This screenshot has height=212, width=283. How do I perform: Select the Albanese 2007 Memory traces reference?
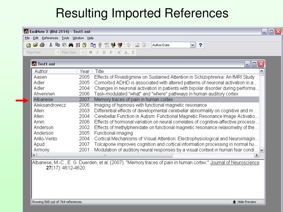(146, 99)
